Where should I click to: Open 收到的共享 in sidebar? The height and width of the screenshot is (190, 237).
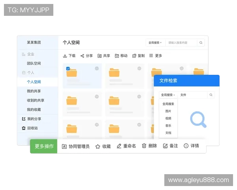pos(36,101)
